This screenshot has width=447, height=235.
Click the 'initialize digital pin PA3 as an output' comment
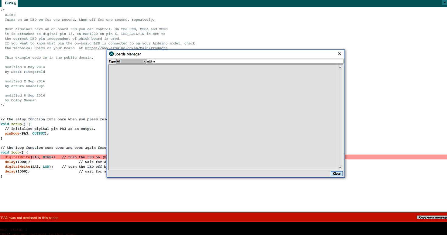point(50,129)
